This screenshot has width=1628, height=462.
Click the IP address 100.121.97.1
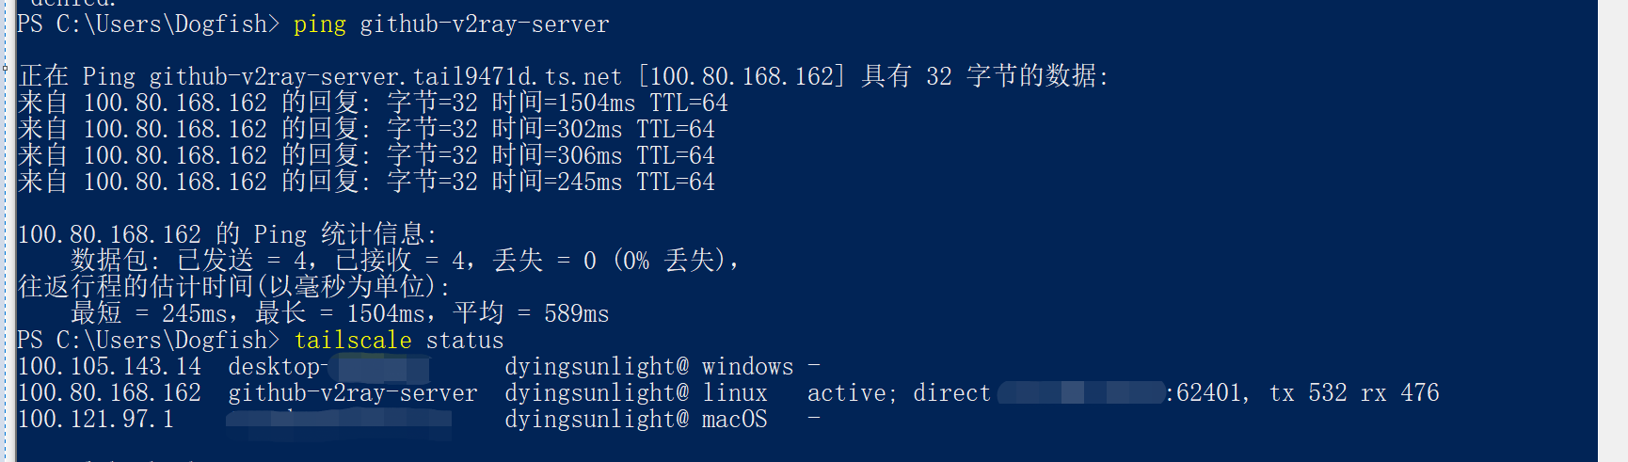96,420
